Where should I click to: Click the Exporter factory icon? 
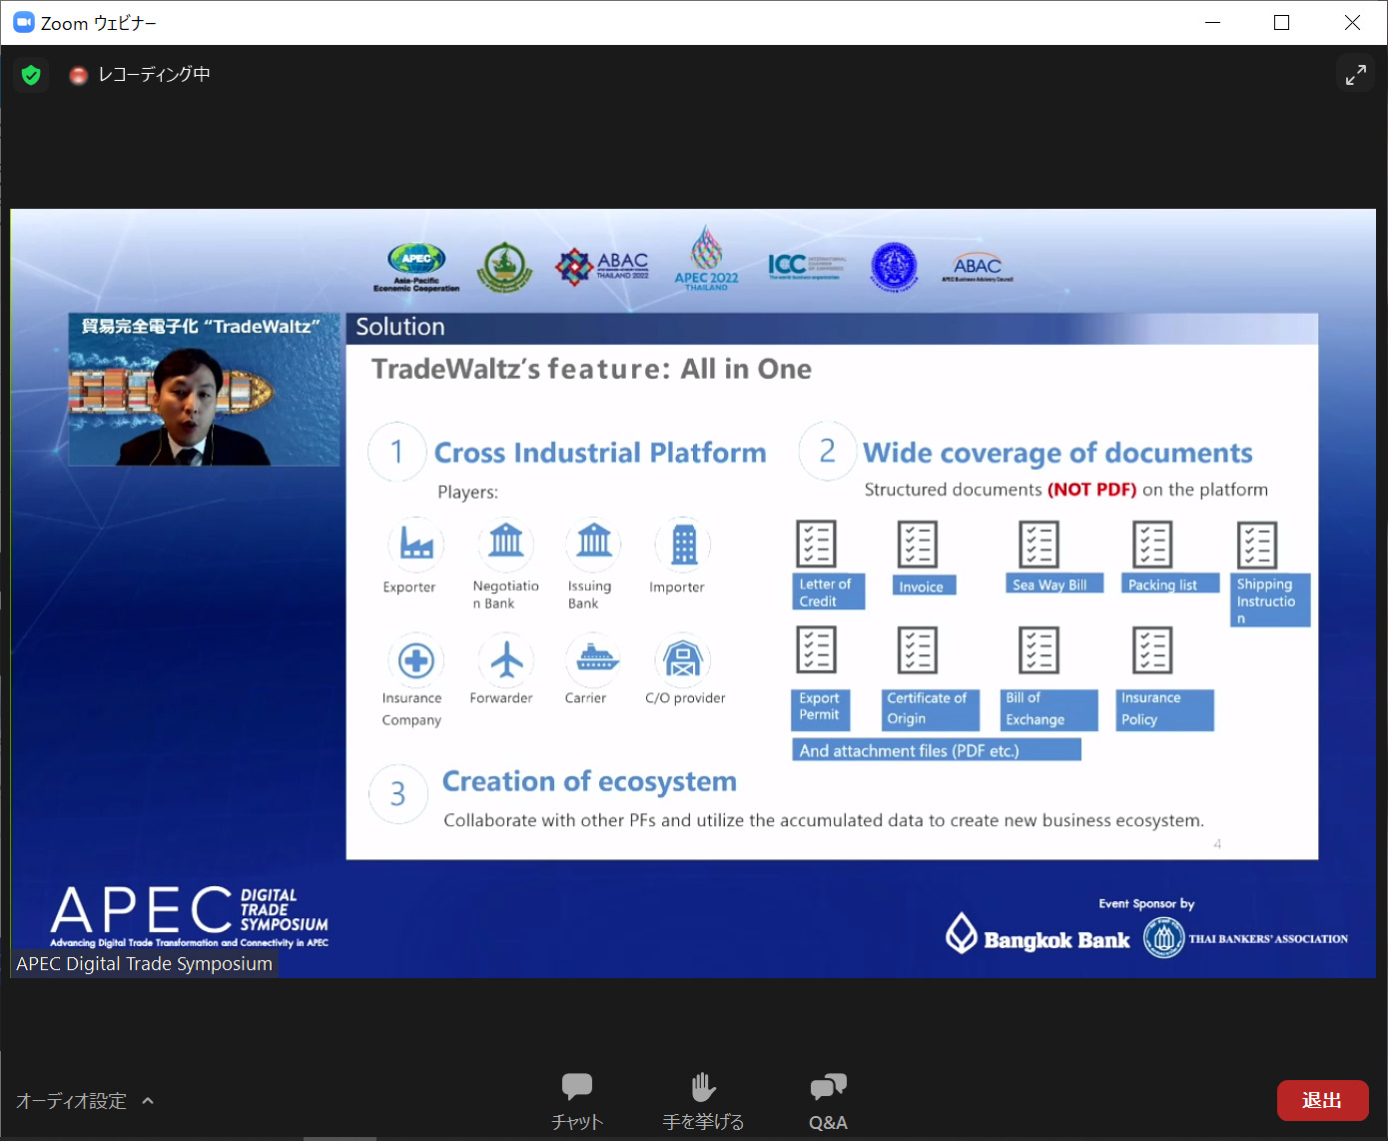[x=415, y=544]
